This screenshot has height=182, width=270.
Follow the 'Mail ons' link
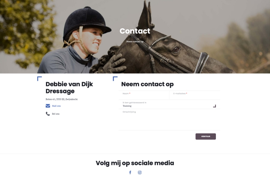(x=56, y=106)
